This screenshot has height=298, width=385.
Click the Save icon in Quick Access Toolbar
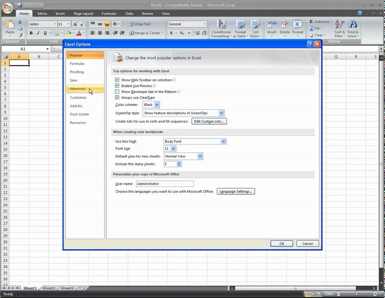click(x=19, y=5)
